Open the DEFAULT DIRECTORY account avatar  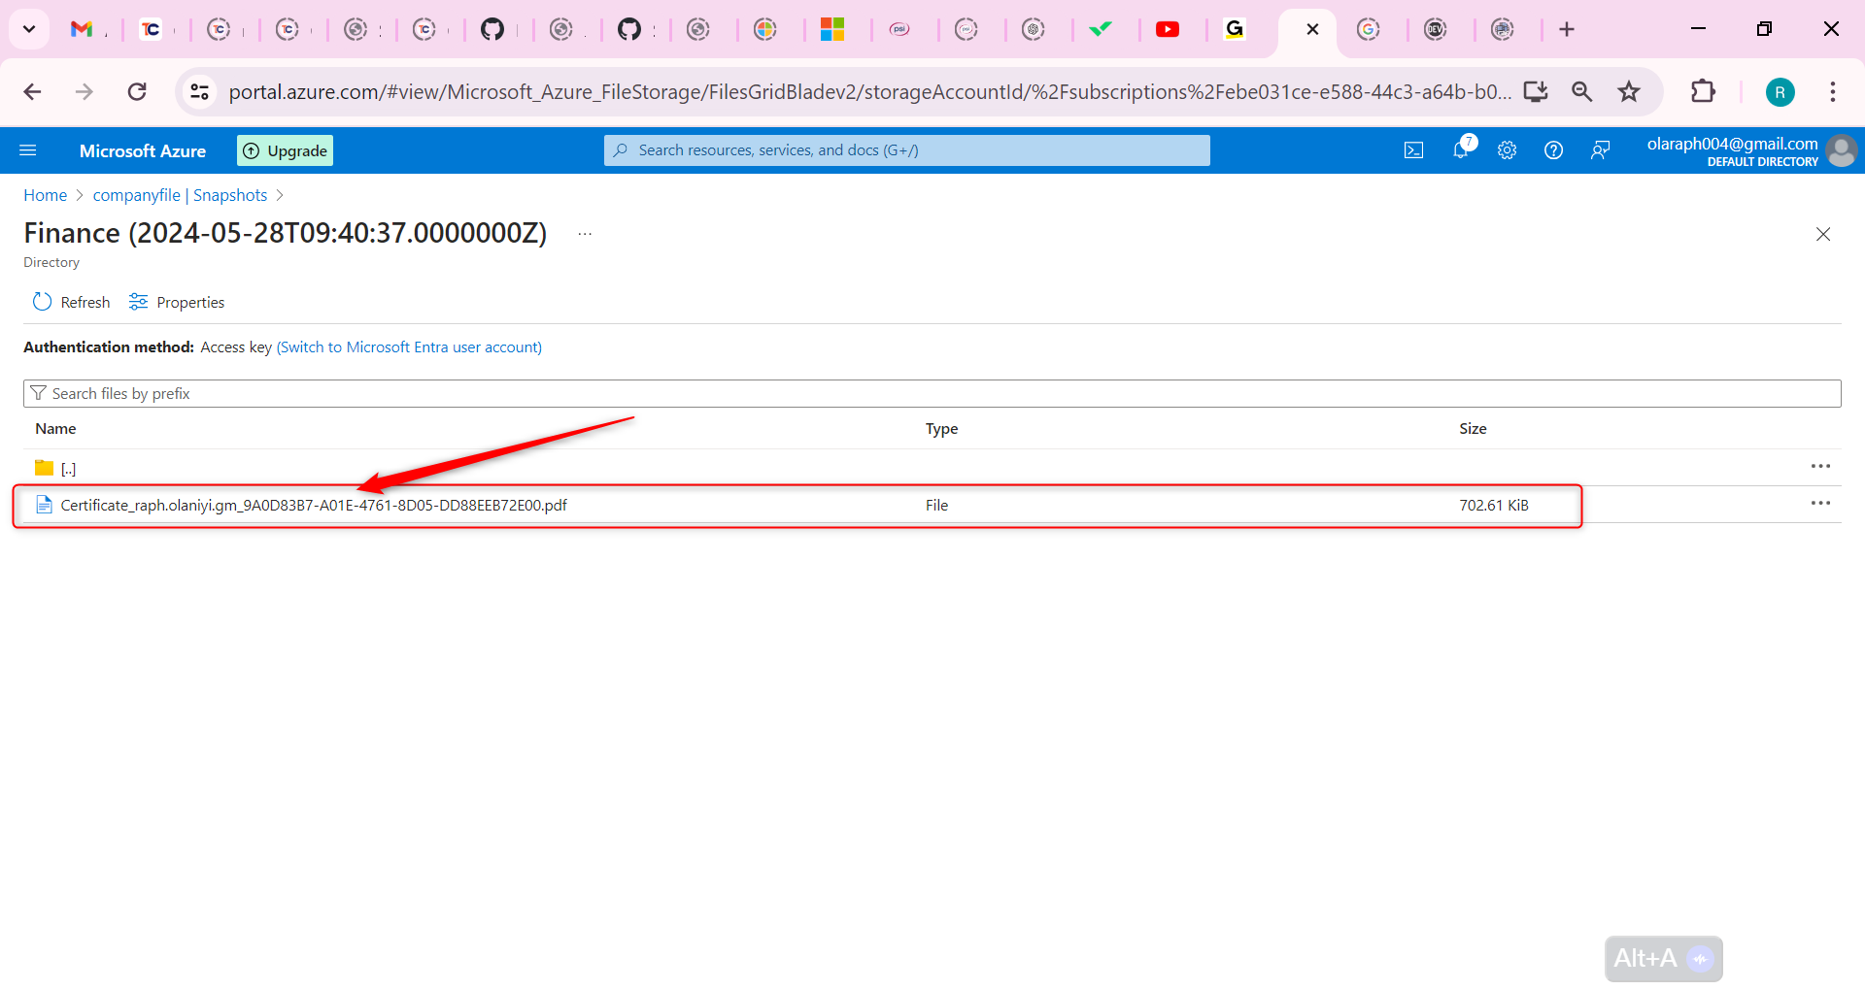[1842, 150]
